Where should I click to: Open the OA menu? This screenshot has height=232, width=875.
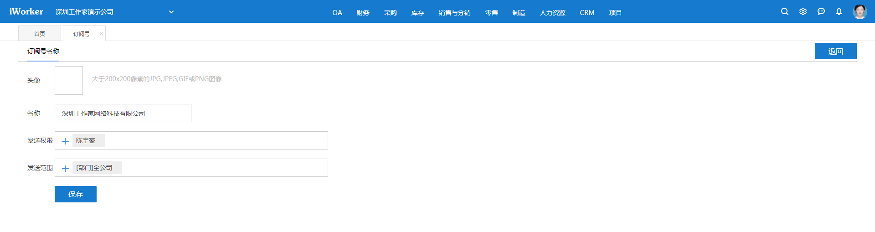(x=337, y=13)
